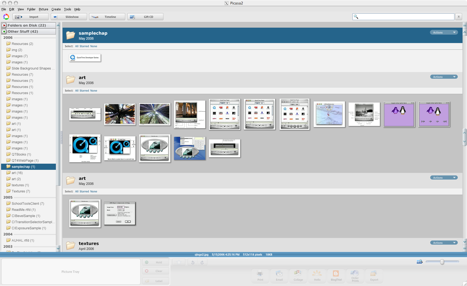Expand Folders on Disk section
467x286 pixels.
coord(4,25)
